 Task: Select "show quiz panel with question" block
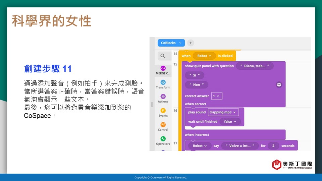click(209, 66)
